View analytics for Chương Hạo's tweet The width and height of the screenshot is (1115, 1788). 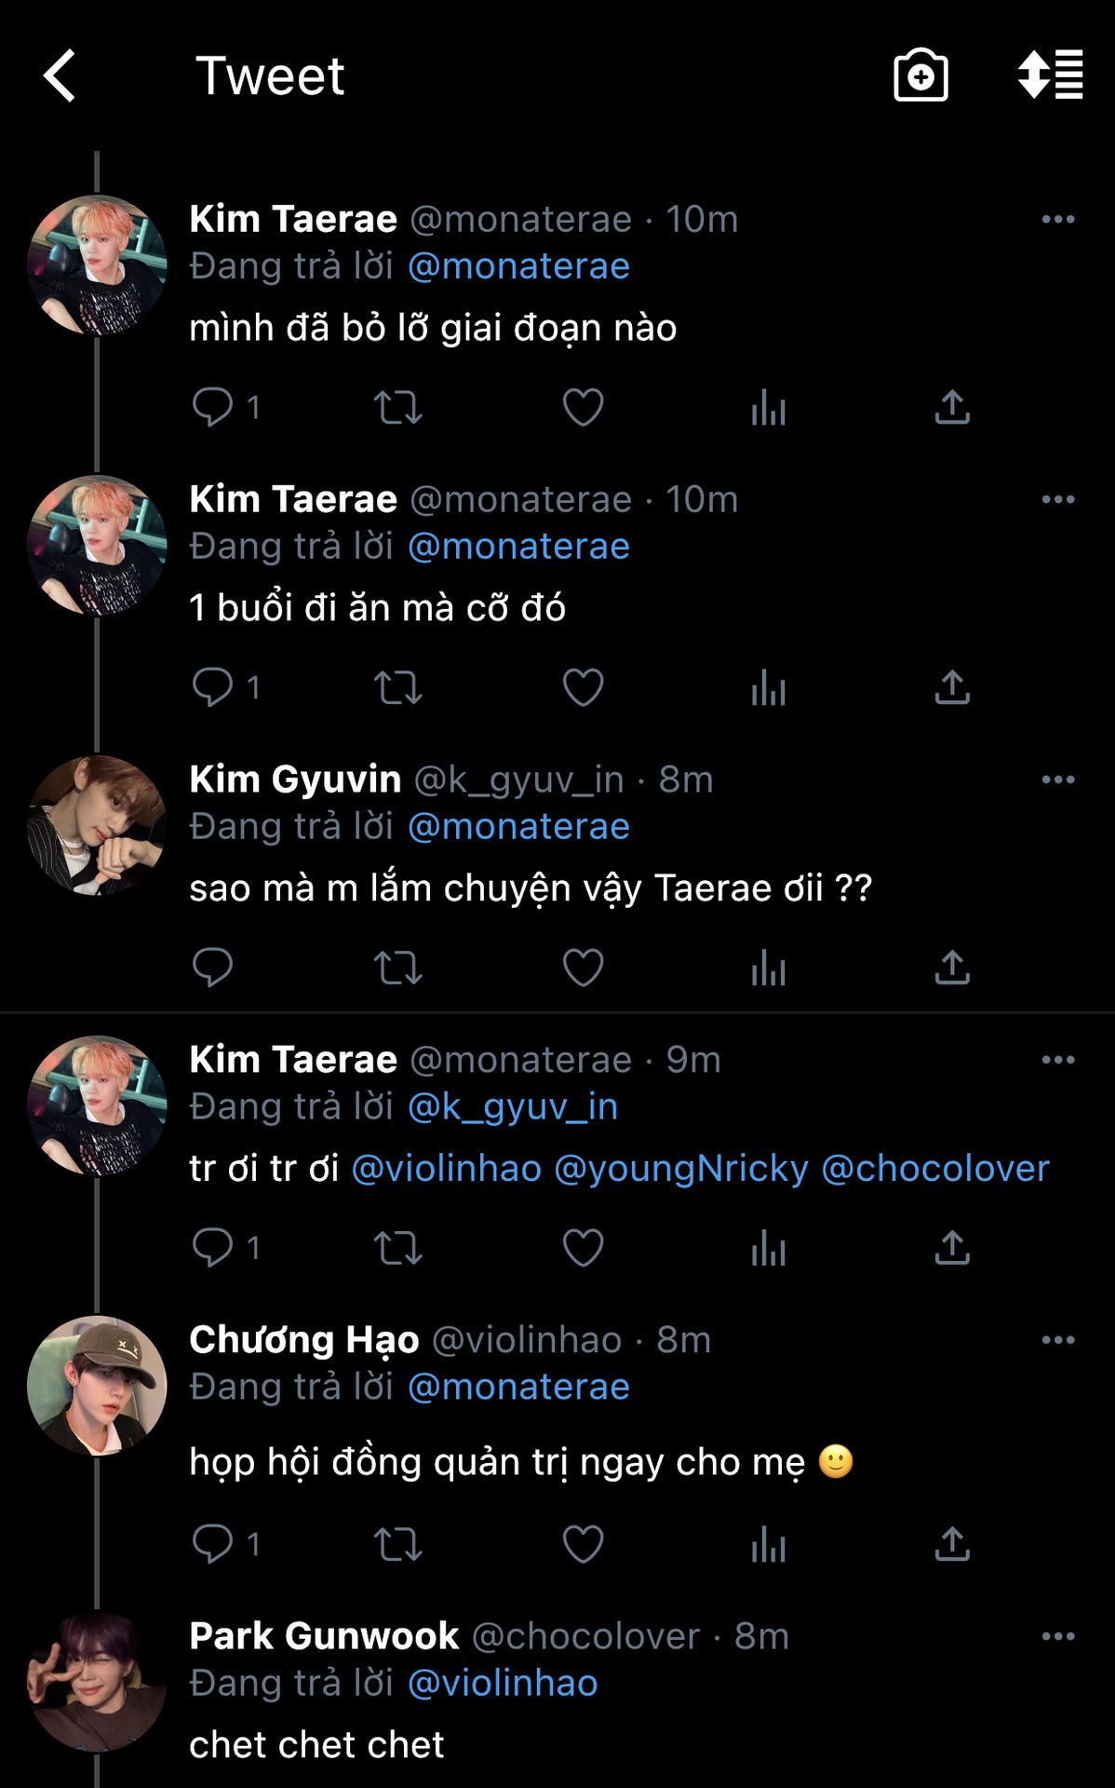pyautogui.click(x=768, y=1545)
